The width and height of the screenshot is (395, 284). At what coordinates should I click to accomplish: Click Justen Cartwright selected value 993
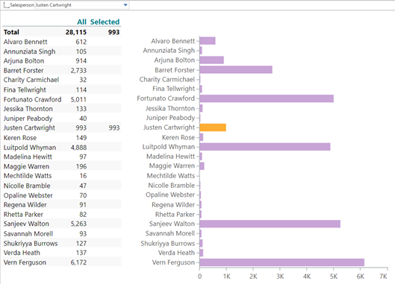114,127
